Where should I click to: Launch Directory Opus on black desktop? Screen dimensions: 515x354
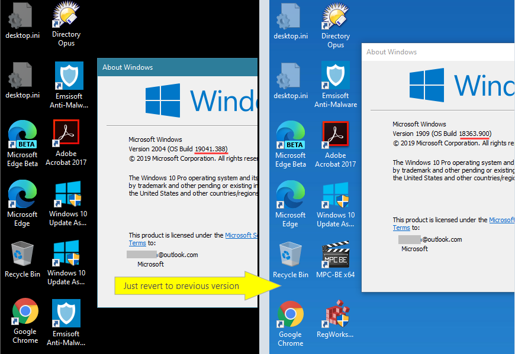[x=66, y=24]
